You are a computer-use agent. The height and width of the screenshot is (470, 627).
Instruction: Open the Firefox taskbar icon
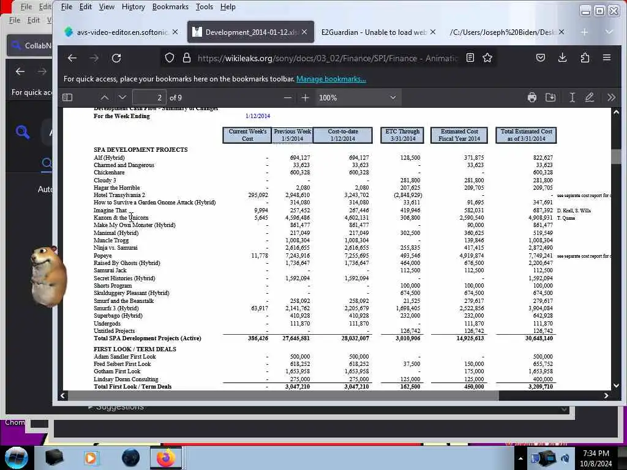pyautogui.click(x=165, y=458)
